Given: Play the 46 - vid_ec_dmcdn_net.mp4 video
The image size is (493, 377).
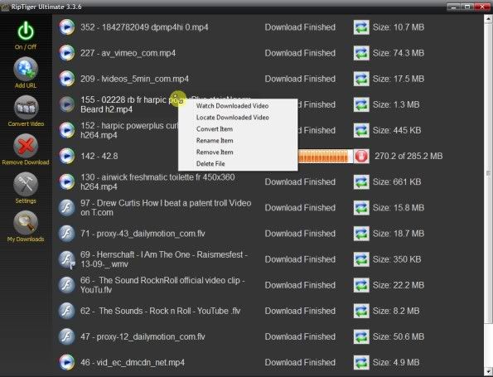Looking at the screenshot, I should [x=66, y=363].
